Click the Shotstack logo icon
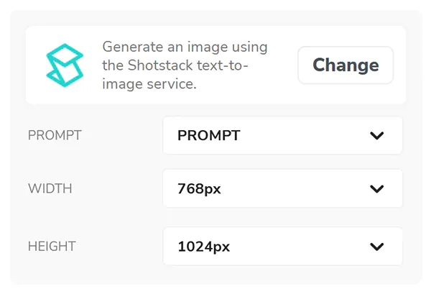 tap(65, 65)
